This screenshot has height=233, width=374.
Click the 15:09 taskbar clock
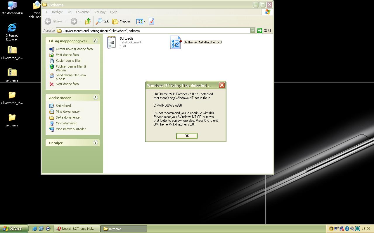coord(366,229)
